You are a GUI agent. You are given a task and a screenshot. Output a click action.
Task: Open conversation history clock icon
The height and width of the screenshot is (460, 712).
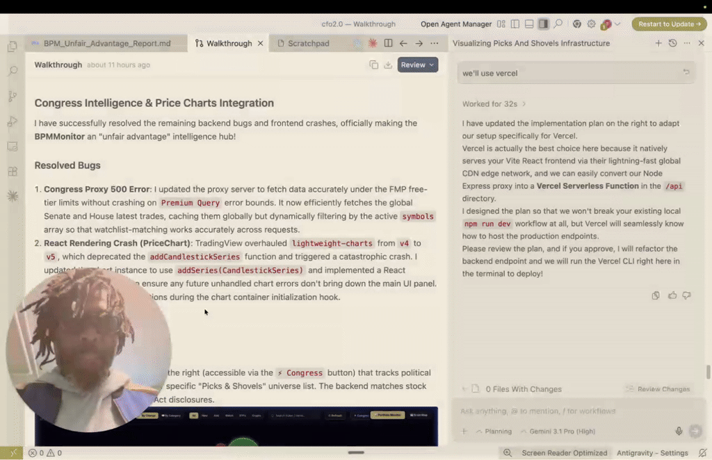pyautogui.click(x=672, y=43)
